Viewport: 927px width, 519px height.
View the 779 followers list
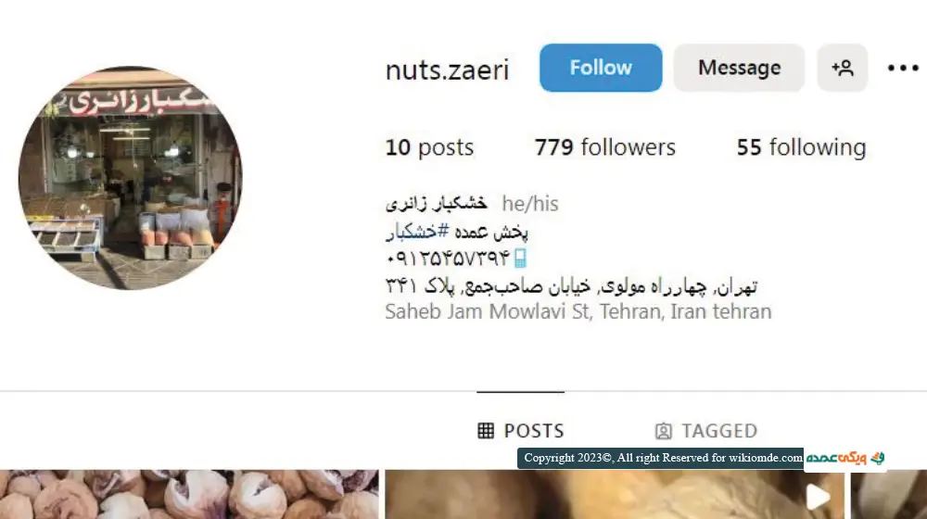(604, 147)
